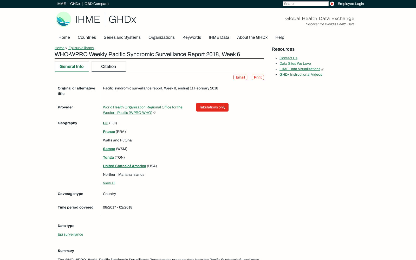The width and height of the screenshot is (416, 260).
Task: Click the GHDx wordmark in header
Action: coord(122,19)
